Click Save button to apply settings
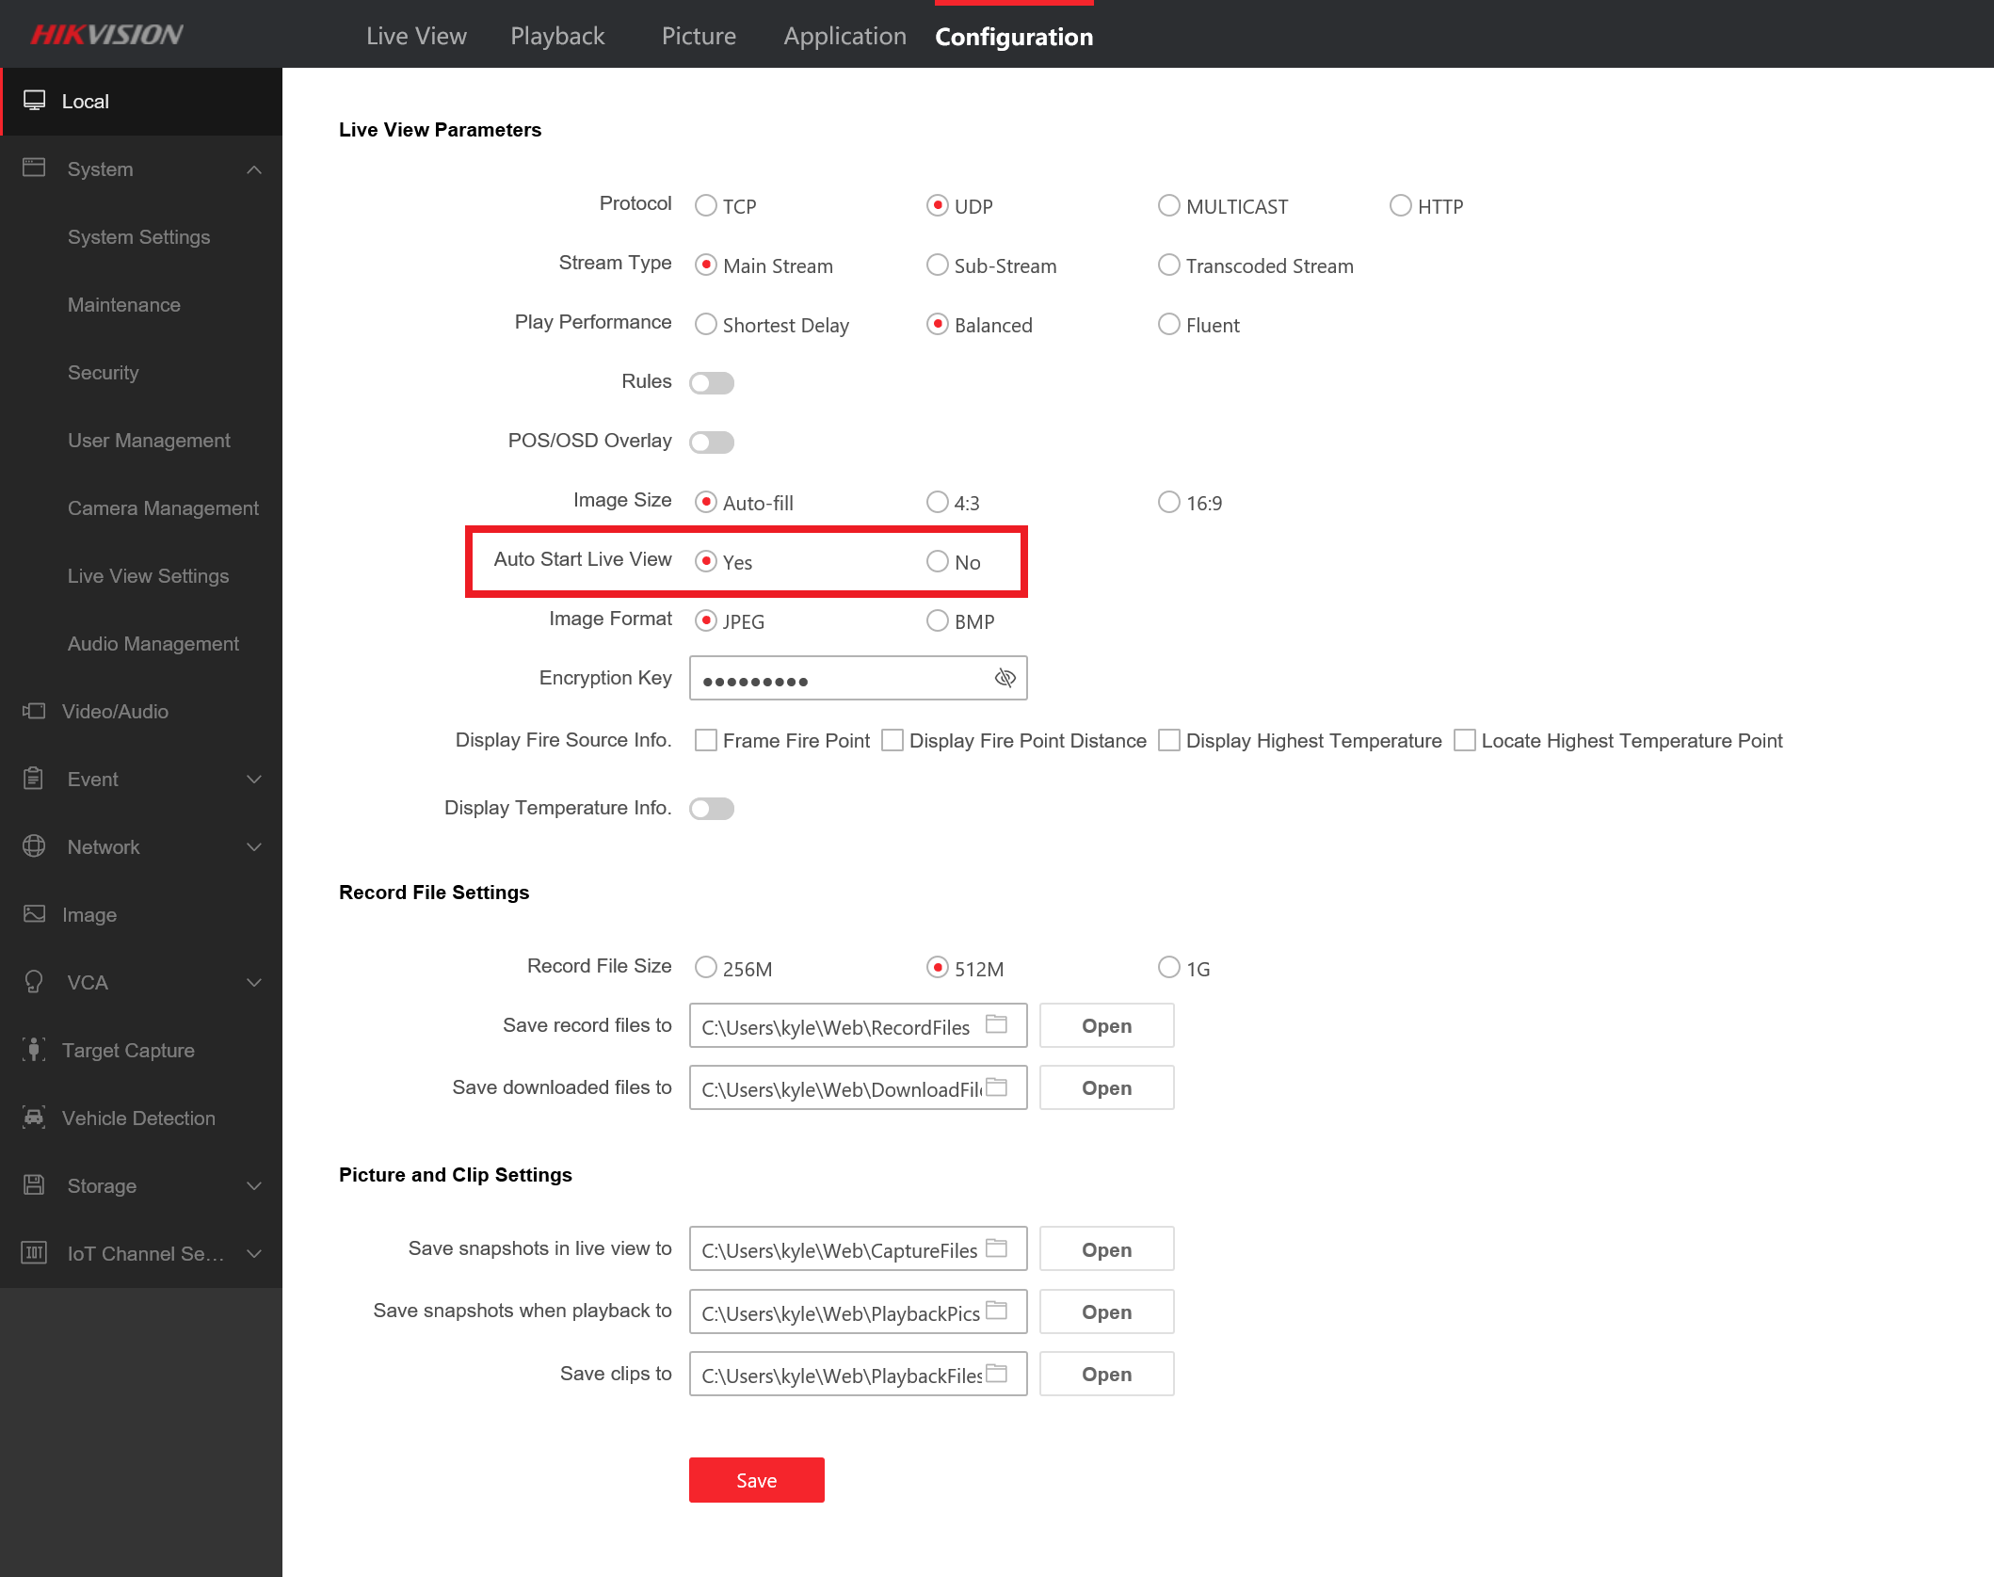This screenshot has width=1994, height=1577. click(756, 1478)
